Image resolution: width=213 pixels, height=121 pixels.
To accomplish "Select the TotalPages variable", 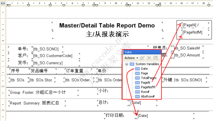I will click(149, 78).
